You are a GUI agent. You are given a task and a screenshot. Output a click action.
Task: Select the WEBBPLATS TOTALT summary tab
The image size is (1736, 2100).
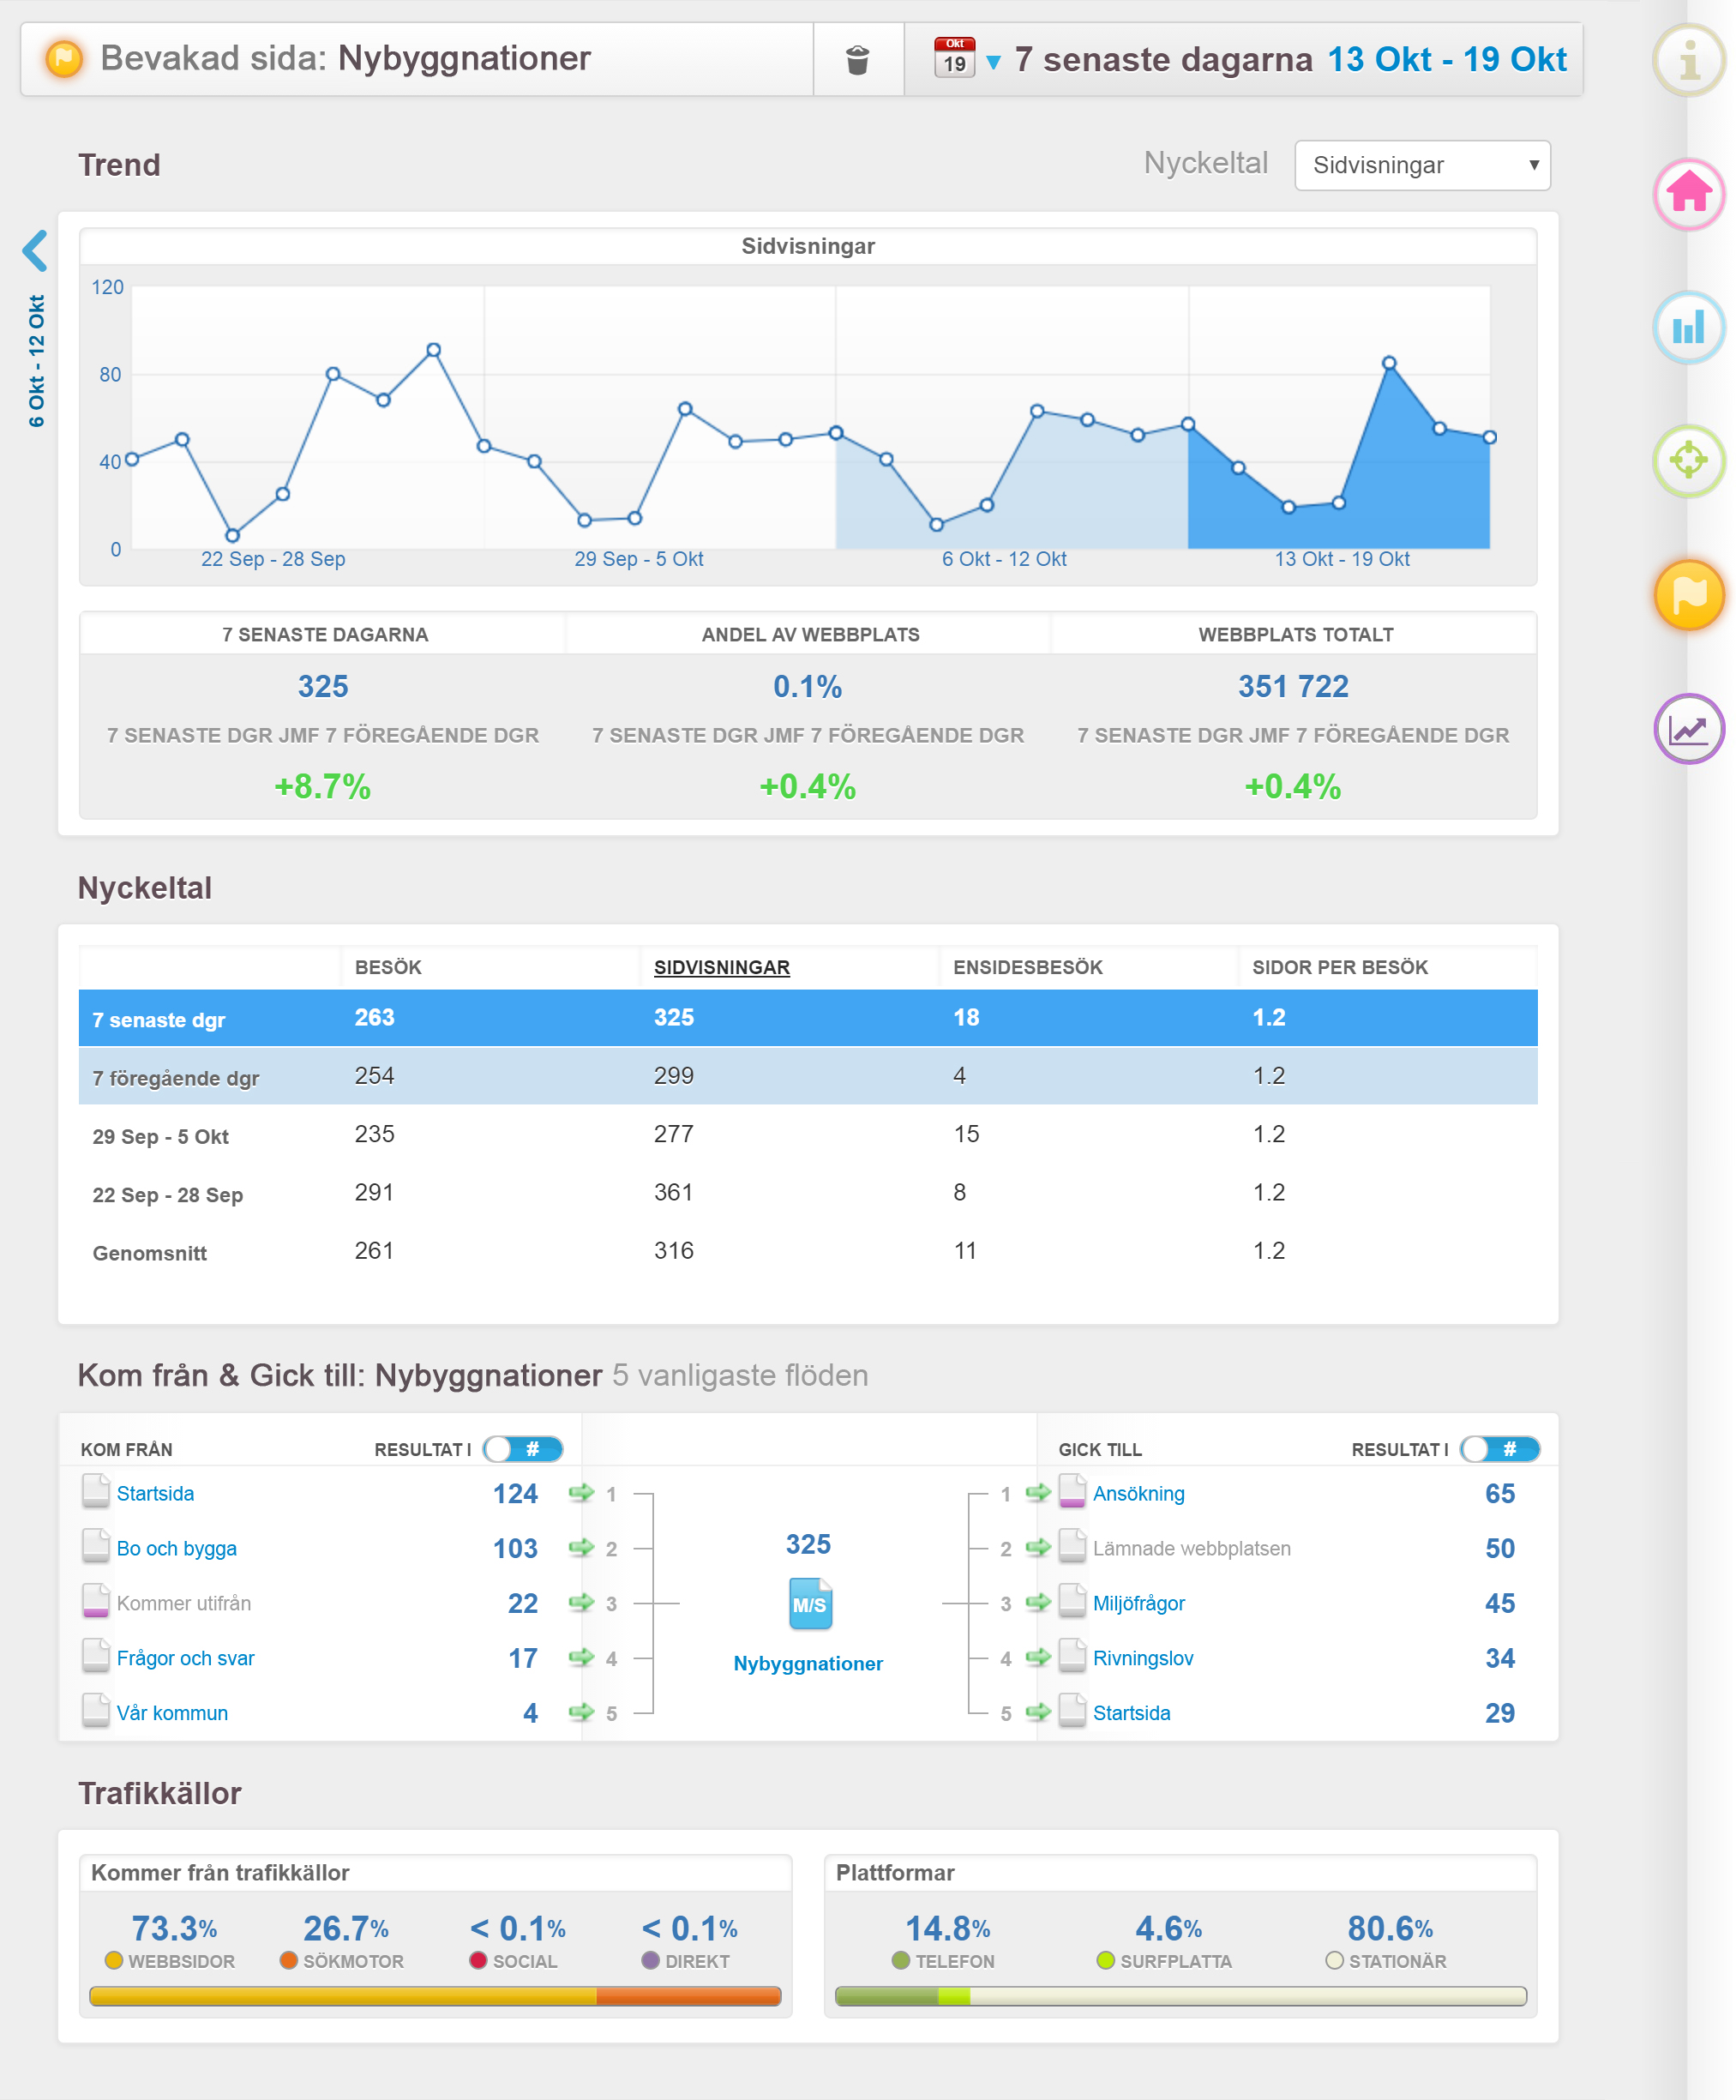pyautogui.click(x=1295, y=634)
